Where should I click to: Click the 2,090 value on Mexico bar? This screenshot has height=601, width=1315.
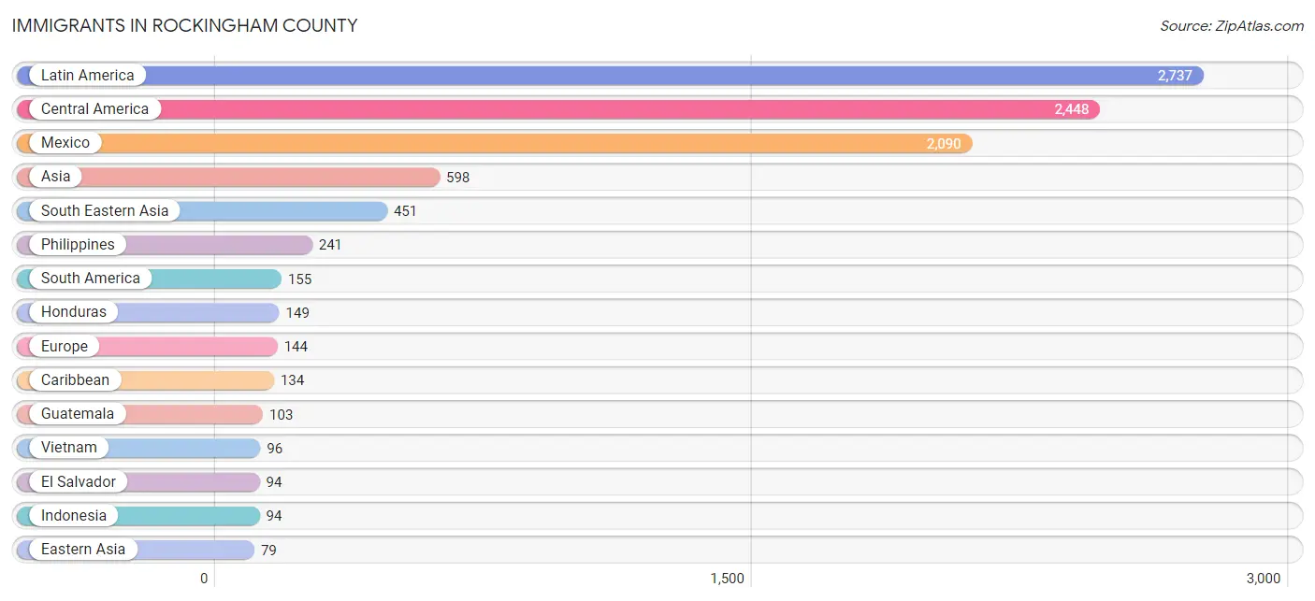click(944, 144)
